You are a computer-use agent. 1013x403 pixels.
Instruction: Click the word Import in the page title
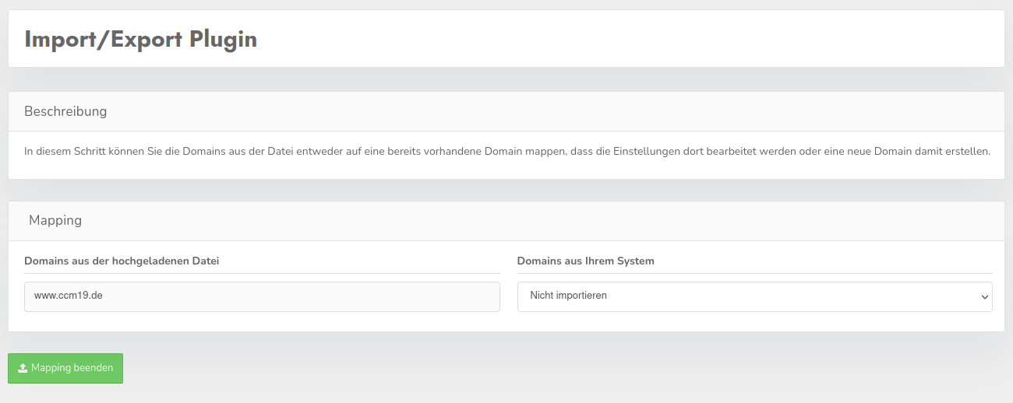[x=62, y=39]
